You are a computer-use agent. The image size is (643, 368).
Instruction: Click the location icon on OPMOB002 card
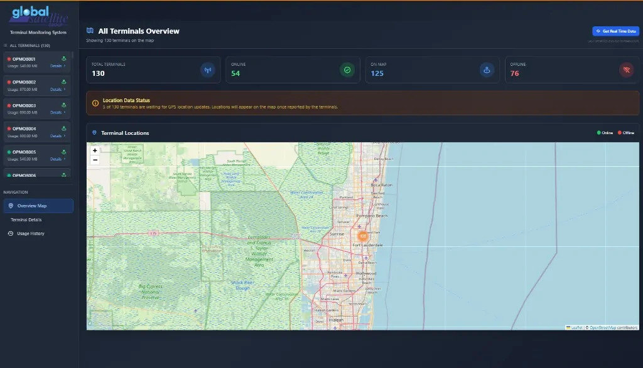[63, 82]
